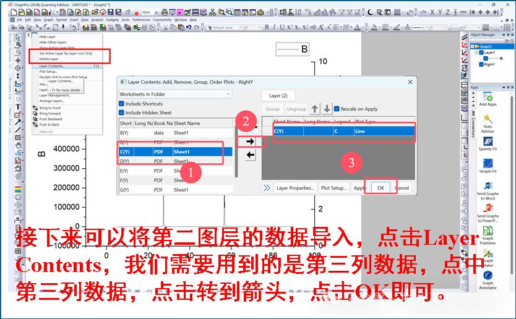Toggle Layer1 checkbox in Object Manager
The image size is (516, 319).
tap(481, 53)
